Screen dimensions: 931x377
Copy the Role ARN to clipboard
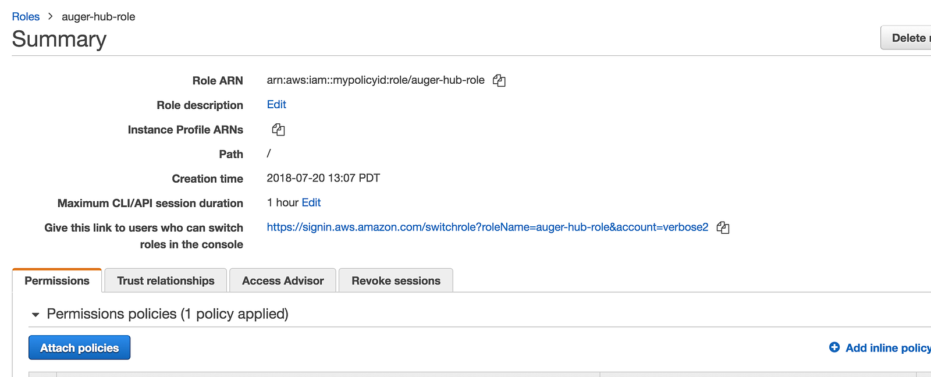click(499, 81)
